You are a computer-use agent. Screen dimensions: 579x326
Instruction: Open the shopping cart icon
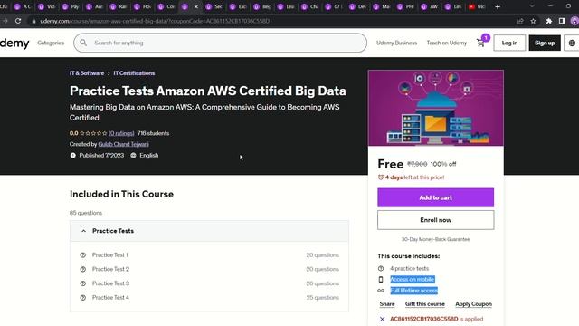coord(480,43)
